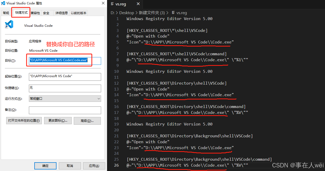
Task: Click the 高级(D)... button
Action: 87,121
